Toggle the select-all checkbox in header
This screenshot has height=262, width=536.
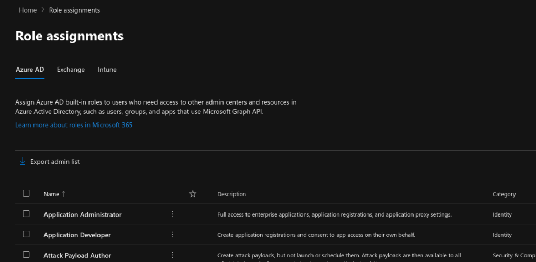coord(26,193)
